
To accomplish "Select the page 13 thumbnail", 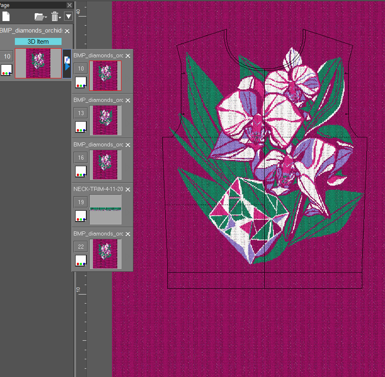I will (105, 120).
